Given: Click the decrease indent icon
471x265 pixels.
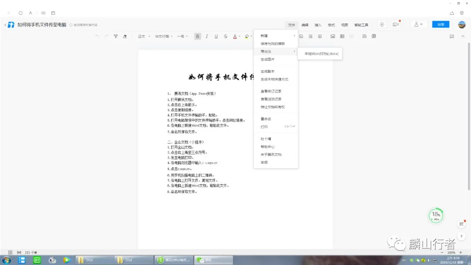Looking at the screenshot, I should [311, 36].
